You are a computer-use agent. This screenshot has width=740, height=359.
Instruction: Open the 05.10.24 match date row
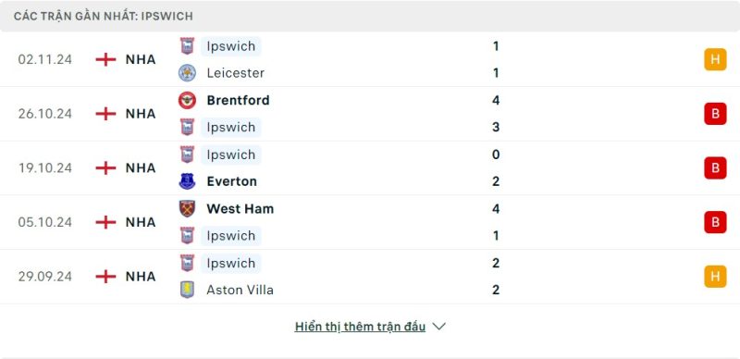370,222
